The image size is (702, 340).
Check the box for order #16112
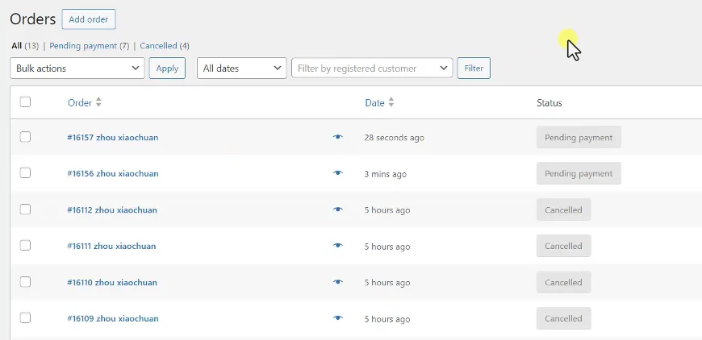[x=25, y=209]
